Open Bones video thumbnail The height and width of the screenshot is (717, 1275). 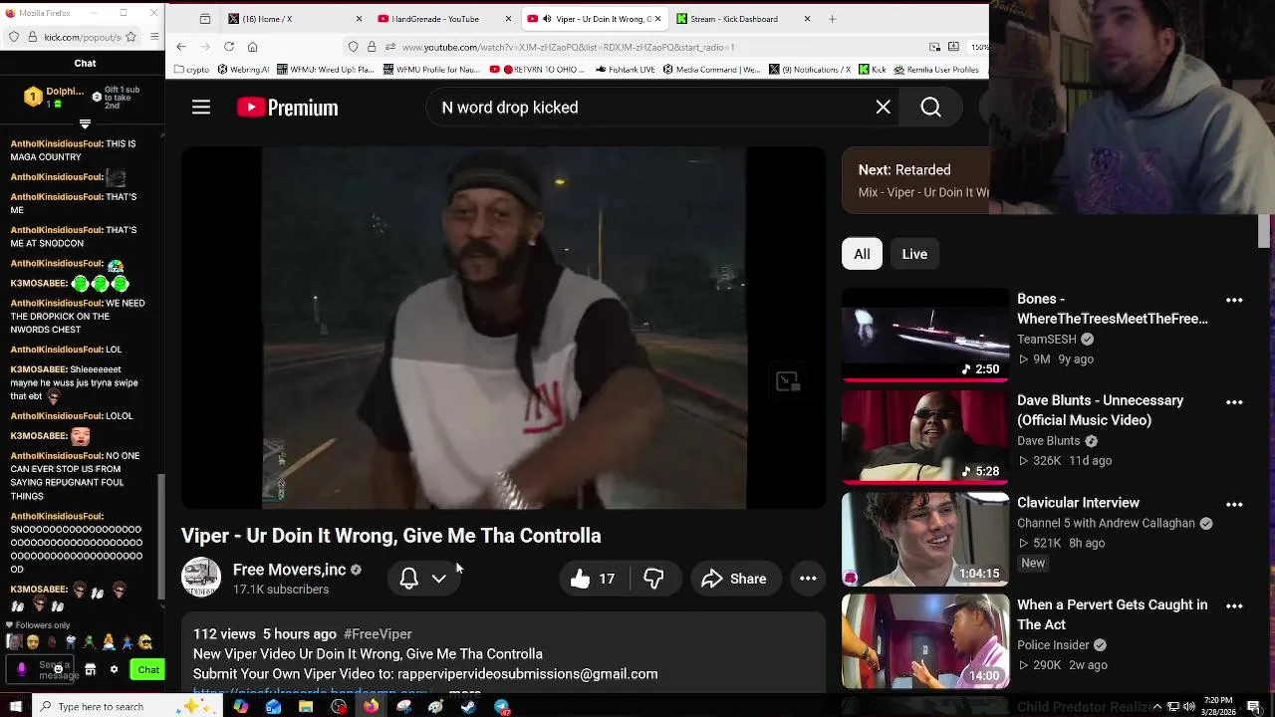[925, 335]
